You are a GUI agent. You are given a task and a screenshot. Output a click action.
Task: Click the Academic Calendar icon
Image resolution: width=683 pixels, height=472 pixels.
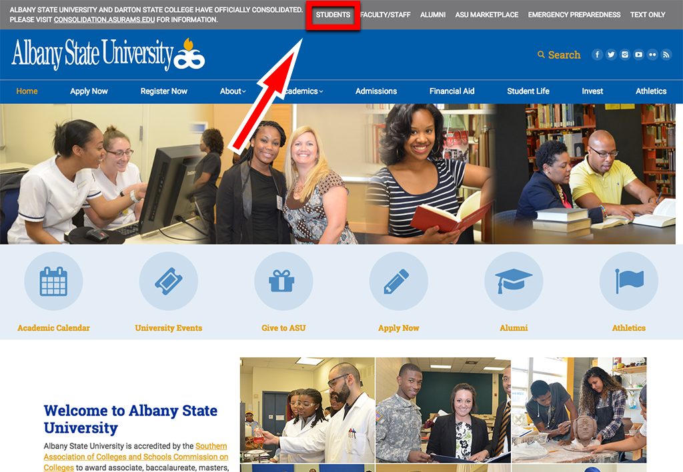(x=53, y=281)
